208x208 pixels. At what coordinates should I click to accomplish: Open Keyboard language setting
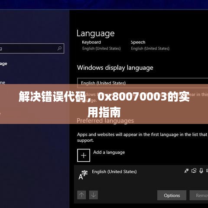pyautogui.click(x=91, y=42)
